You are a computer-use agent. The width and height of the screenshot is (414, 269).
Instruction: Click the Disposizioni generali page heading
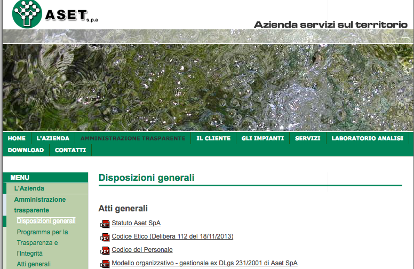(x=146, y=178)
